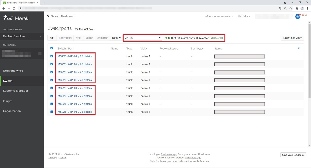Uncheck the select-all switchports checkbox
This screenshot has height=168, width=311.
pyautogui.click(x=52, y=48)
